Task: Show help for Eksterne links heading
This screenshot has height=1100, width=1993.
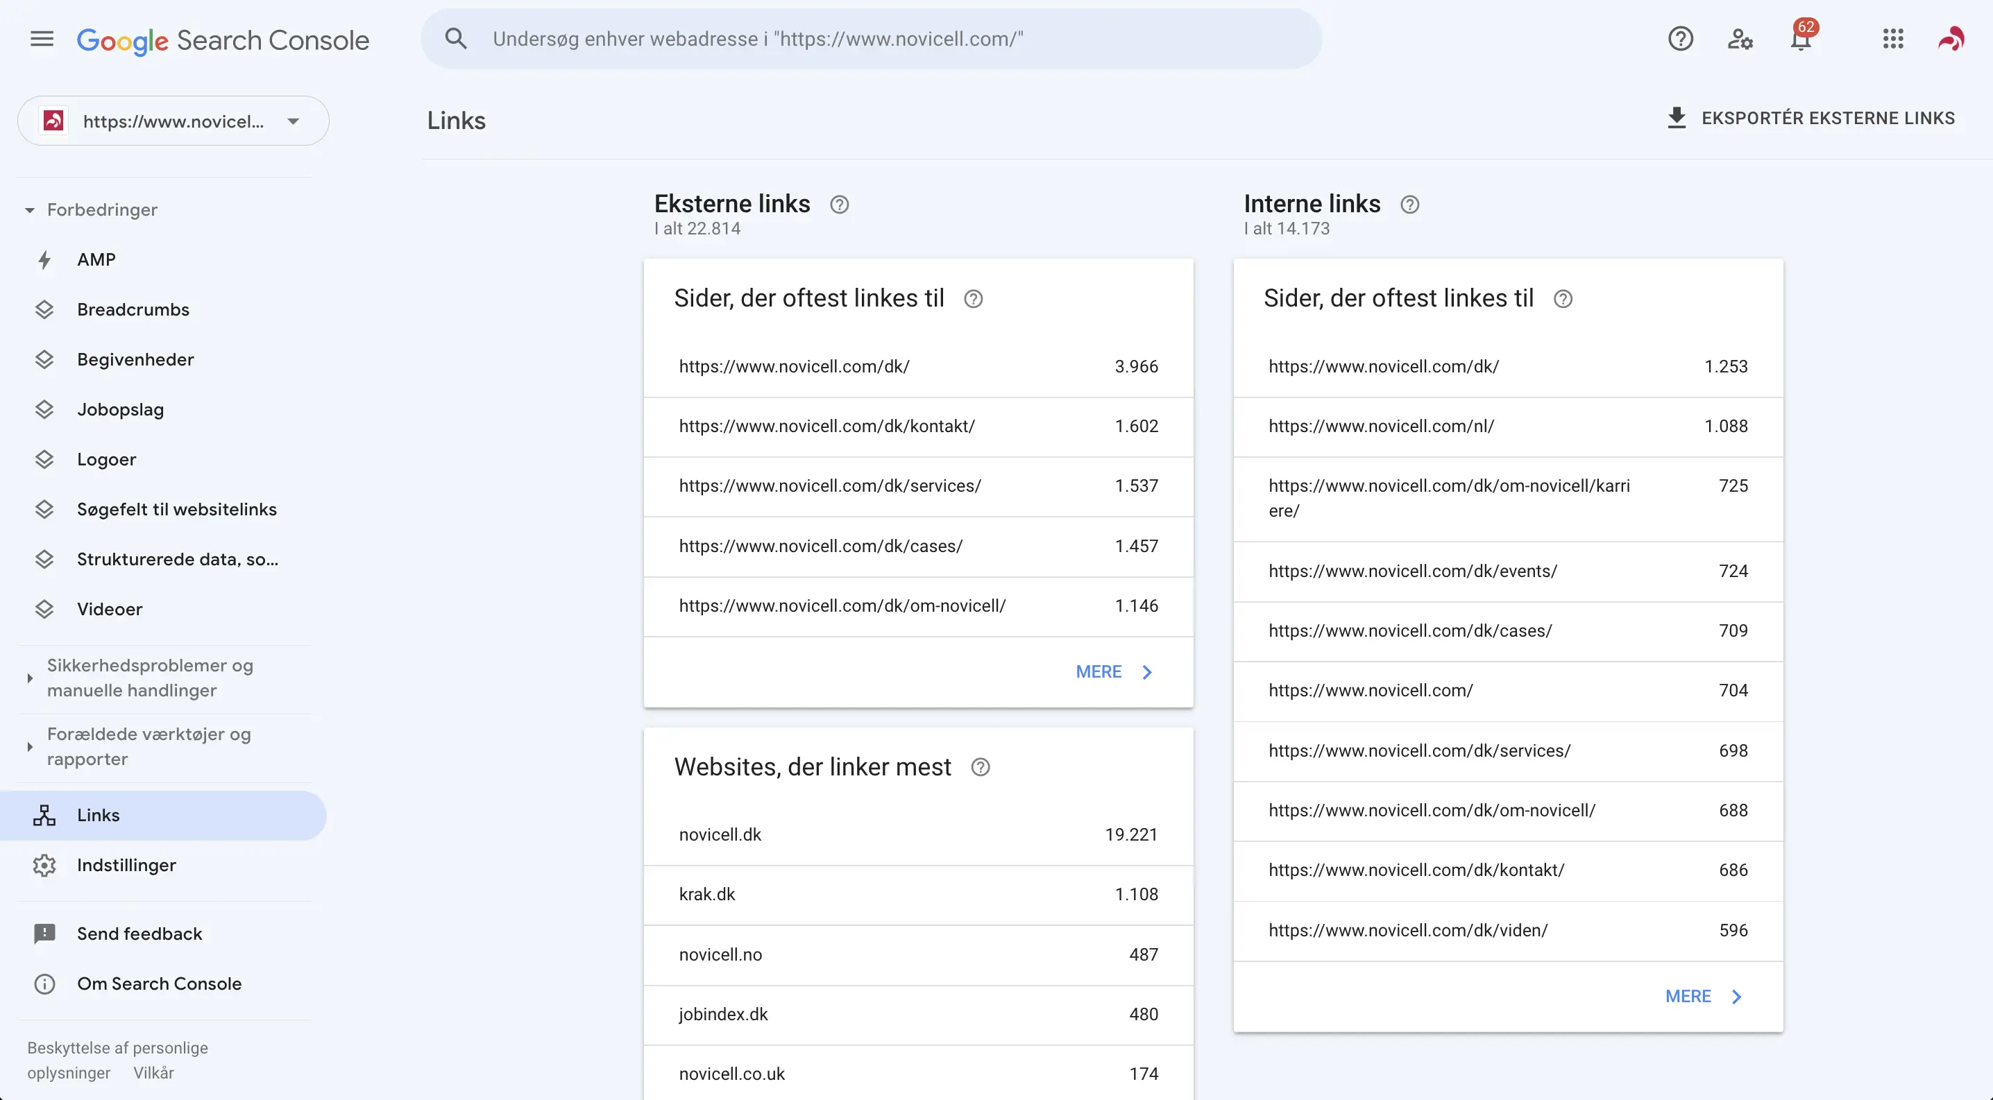Action: [840, 204]
